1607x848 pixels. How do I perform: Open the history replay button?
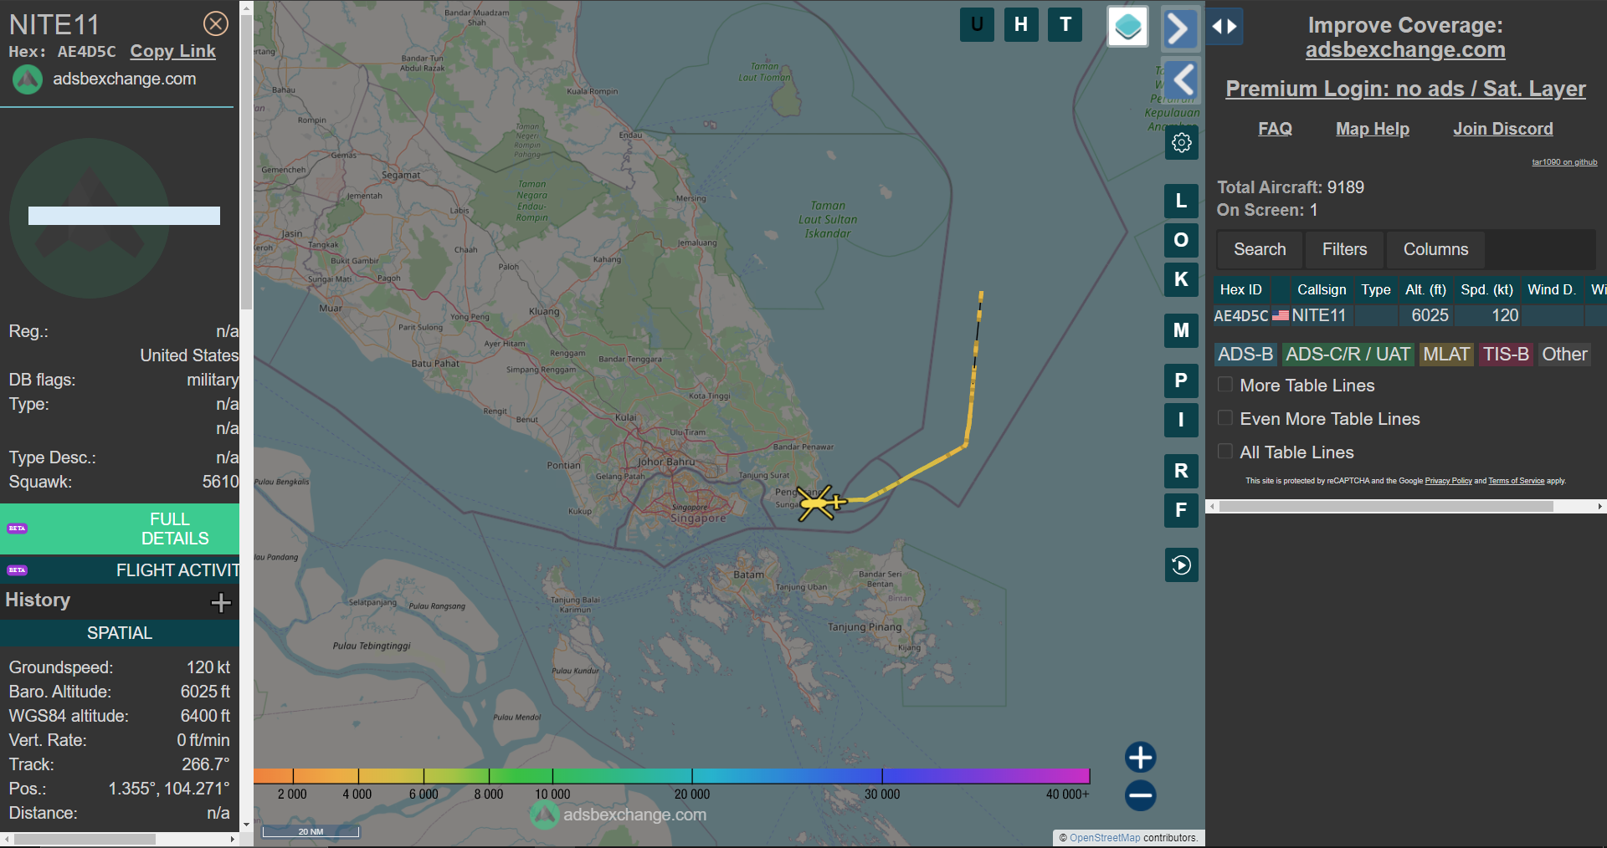point(1181,565)
